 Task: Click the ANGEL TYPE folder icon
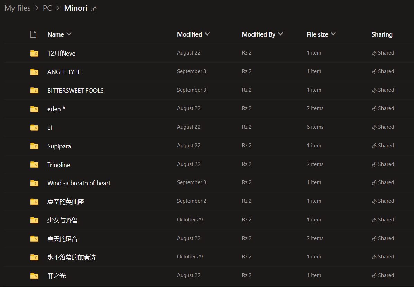[x=34, y=72]
